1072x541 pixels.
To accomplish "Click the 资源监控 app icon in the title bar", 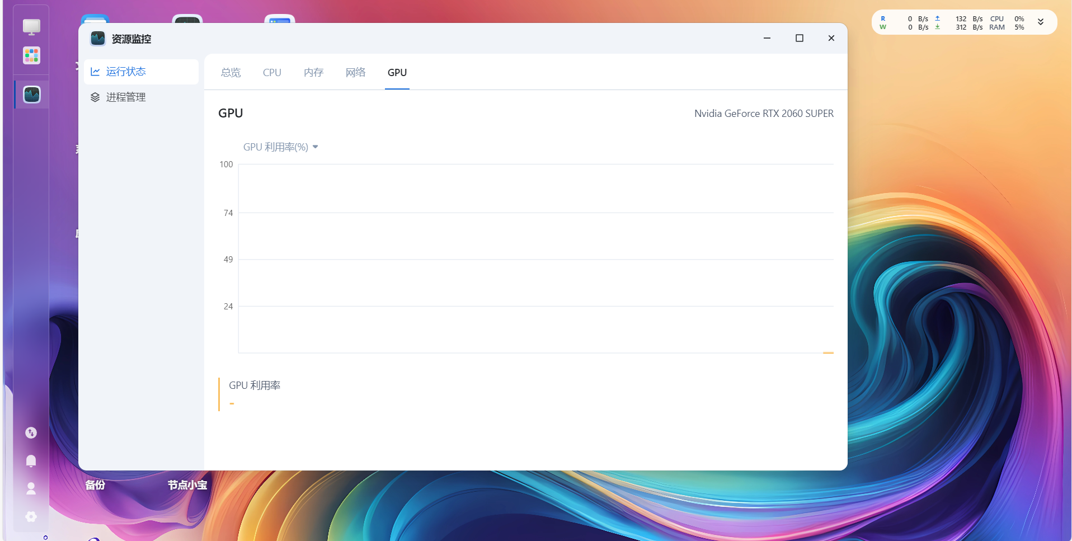I will 98,39.
